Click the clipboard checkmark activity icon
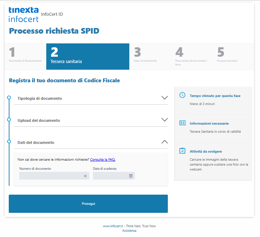This screenshot has height=237, width=260. [x=182, y=151]
